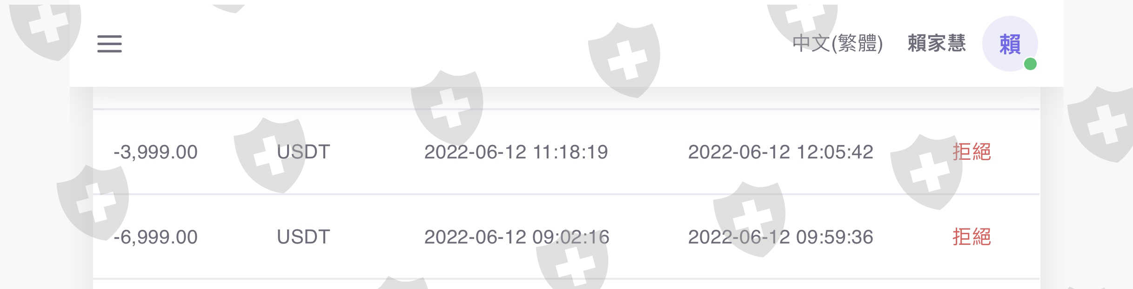Select the 2022-06-12 11:18:19 timestamp
Viewport: 1133px width, 289px height.
point(516,152)
